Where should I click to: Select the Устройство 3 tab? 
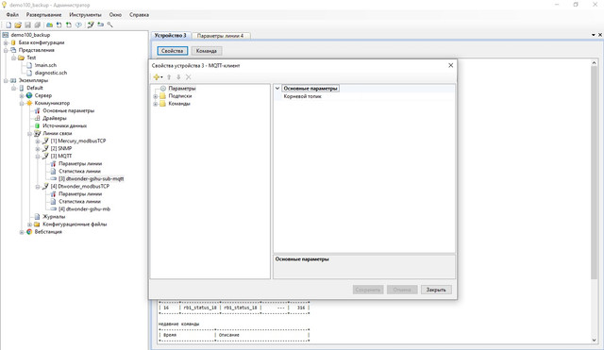coord(170,35)
